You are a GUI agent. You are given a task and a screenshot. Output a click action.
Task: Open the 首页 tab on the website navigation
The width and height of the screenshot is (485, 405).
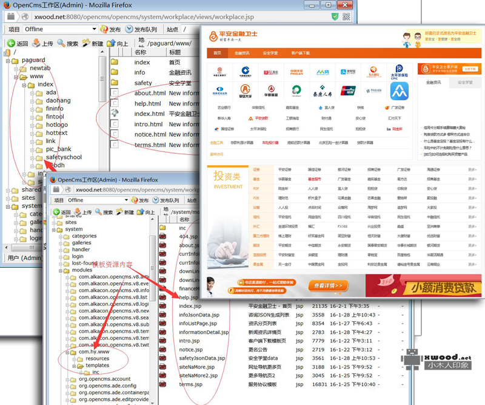click(218, 53)
